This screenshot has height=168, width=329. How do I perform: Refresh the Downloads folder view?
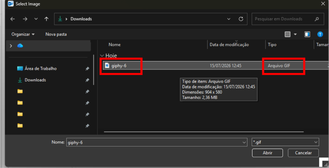[x=241, y=19]
